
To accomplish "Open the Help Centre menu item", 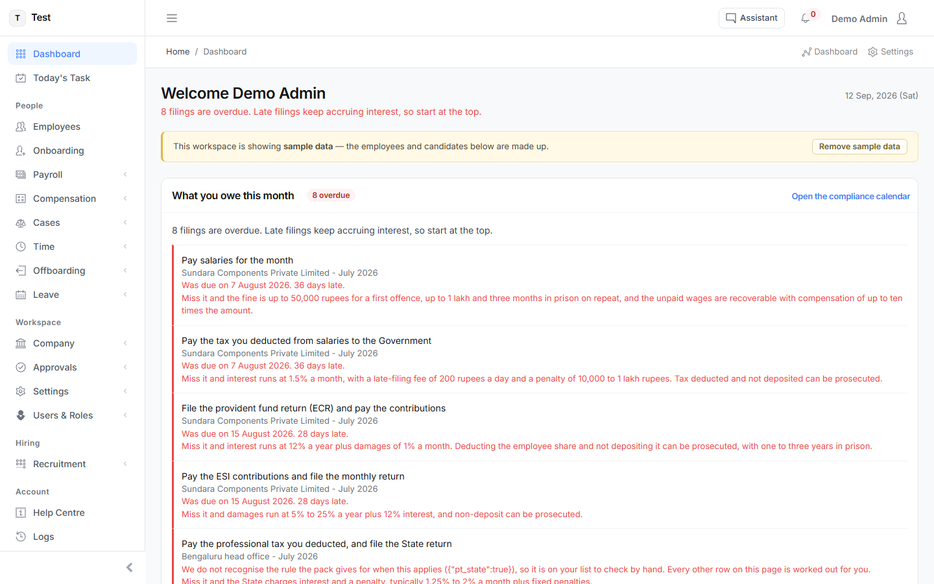I will point(72,513).
